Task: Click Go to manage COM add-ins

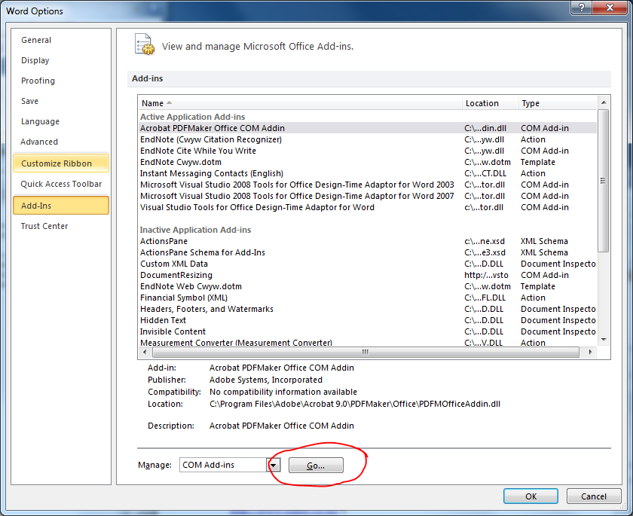Action: click(x=316, y=466)
